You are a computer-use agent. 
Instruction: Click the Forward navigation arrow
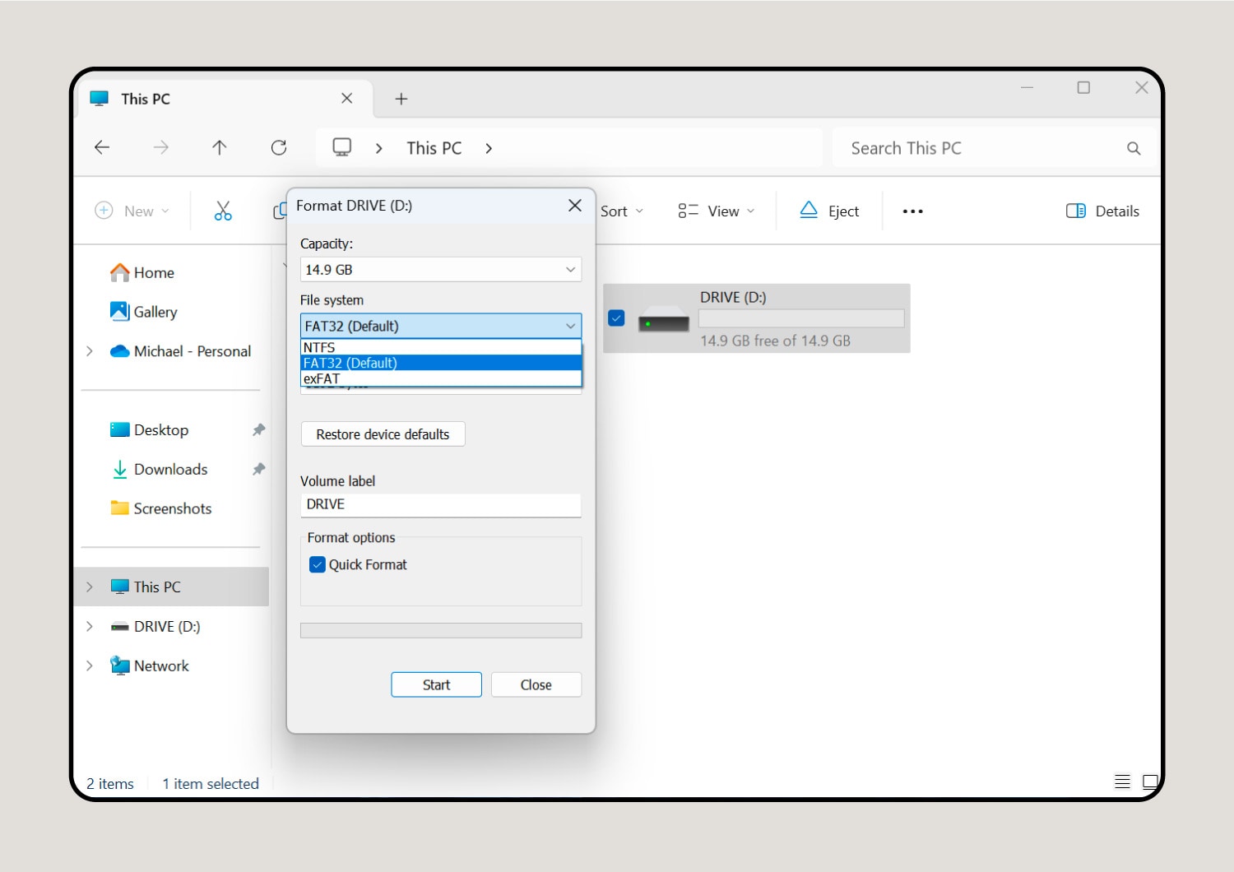click(x=161, y=147)
